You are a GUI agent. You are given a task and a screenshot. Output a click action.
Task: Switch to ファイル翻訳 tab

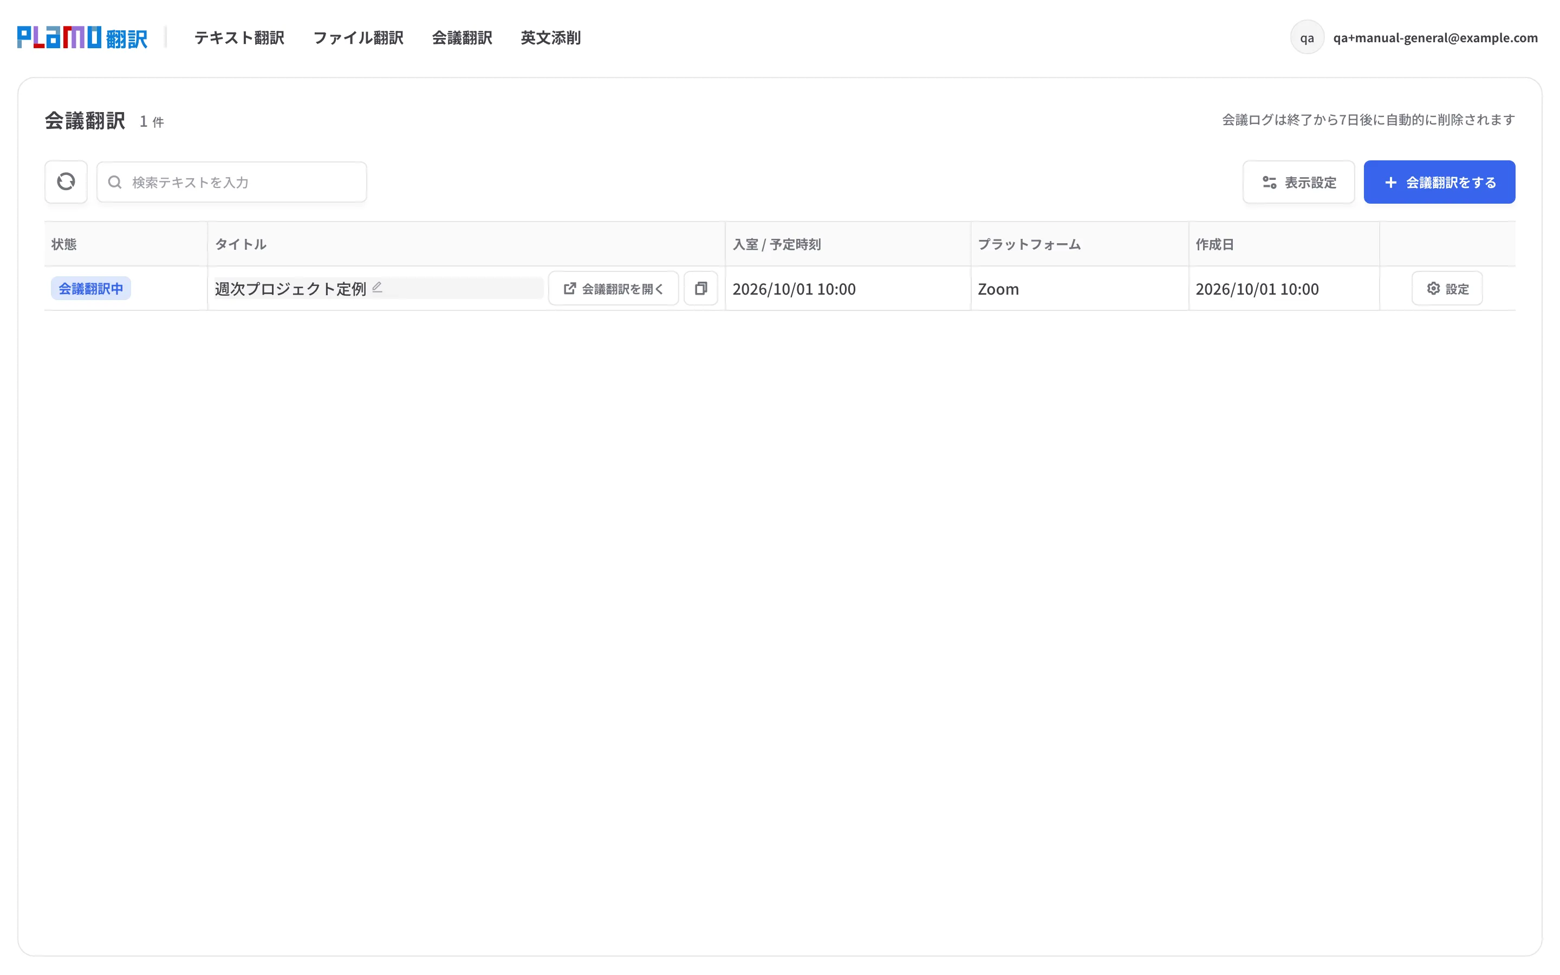[x=359, y=37]
